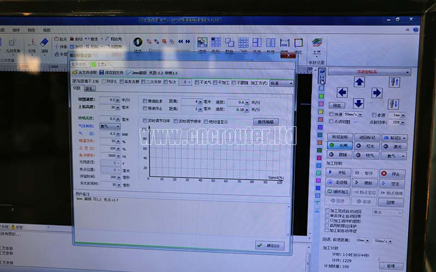This screenshot has width=436, height=272.
Task: Select the 引线 lead line tool
Action: (x=32, y=45)
